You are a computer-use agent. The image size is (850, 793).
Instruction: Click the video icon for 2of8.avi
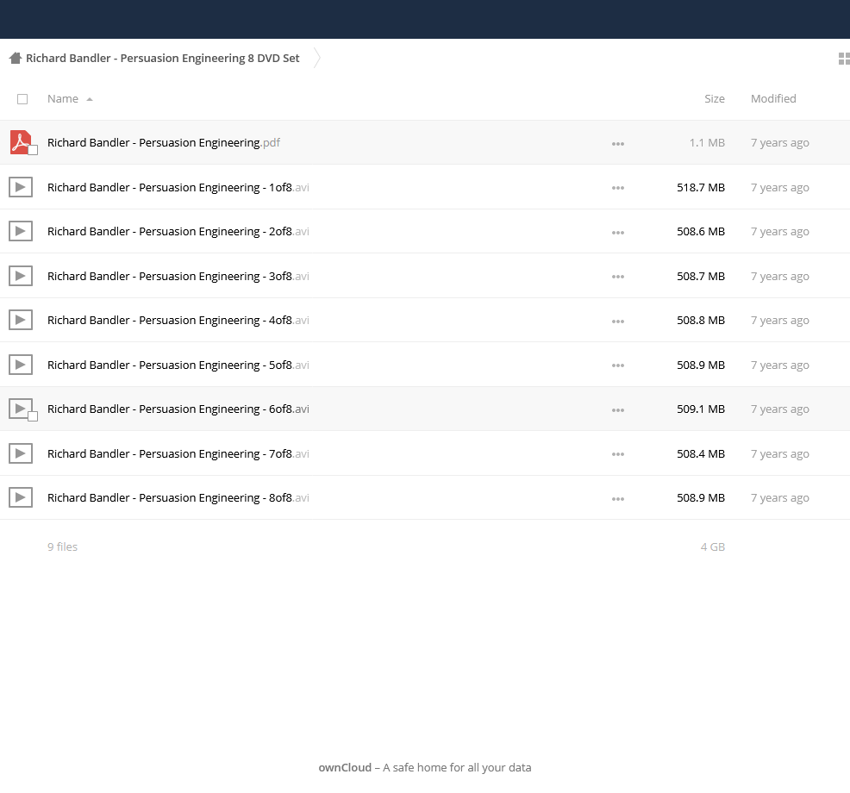(x=21, y=231)
